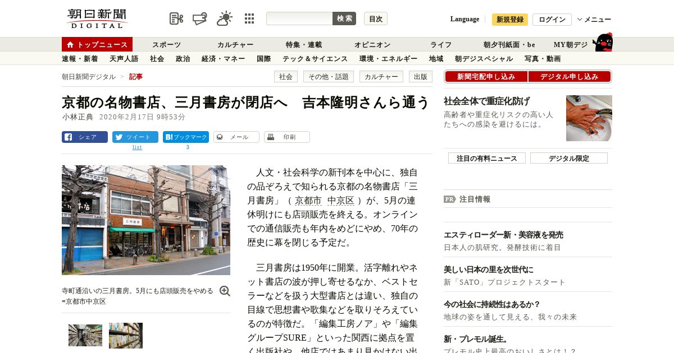The image size is (674, 353).
Task: Open the オピニオン tab
Action: 372,45
